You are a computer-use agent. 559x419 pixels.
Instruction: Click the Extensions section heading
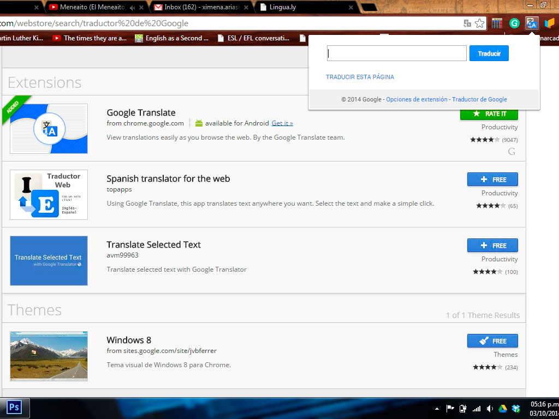(45, 83)
